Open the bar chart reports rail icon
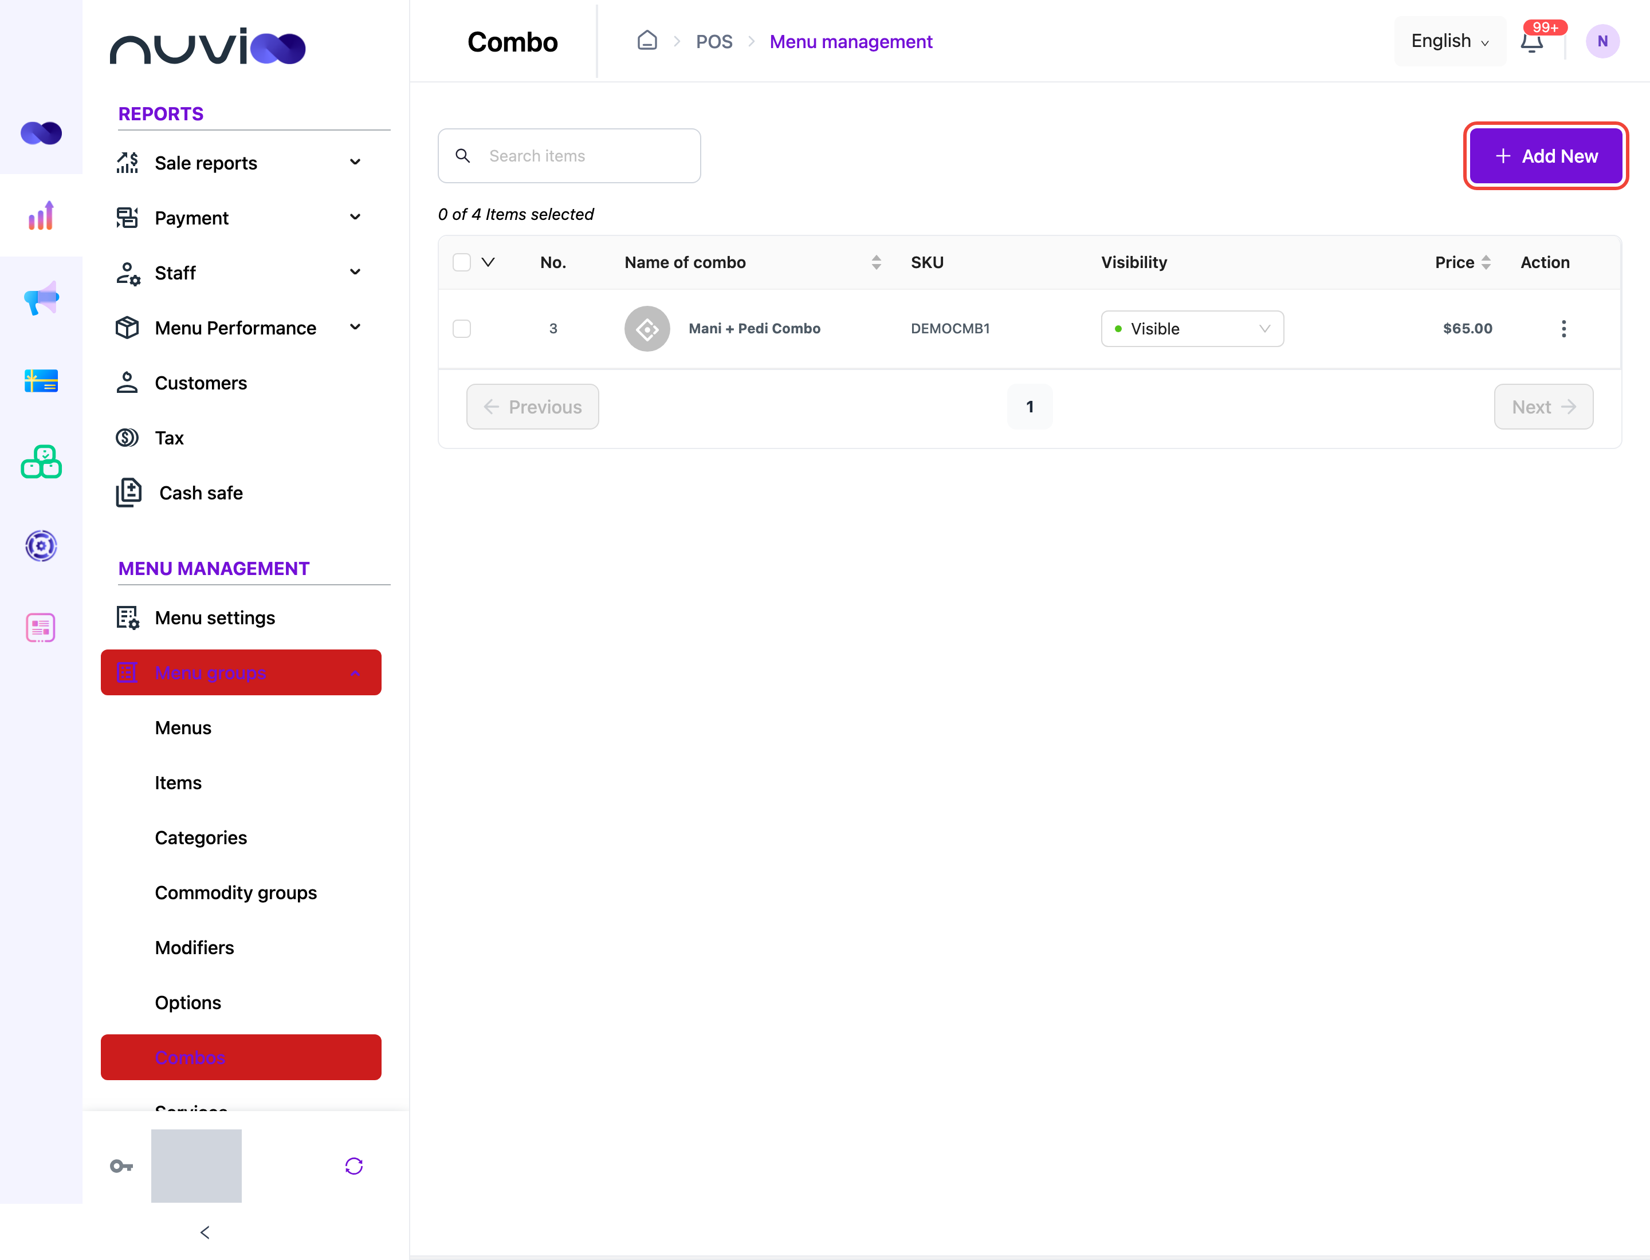The width and height of the screenshot is (1650, 1260). (x=41, y=216)
